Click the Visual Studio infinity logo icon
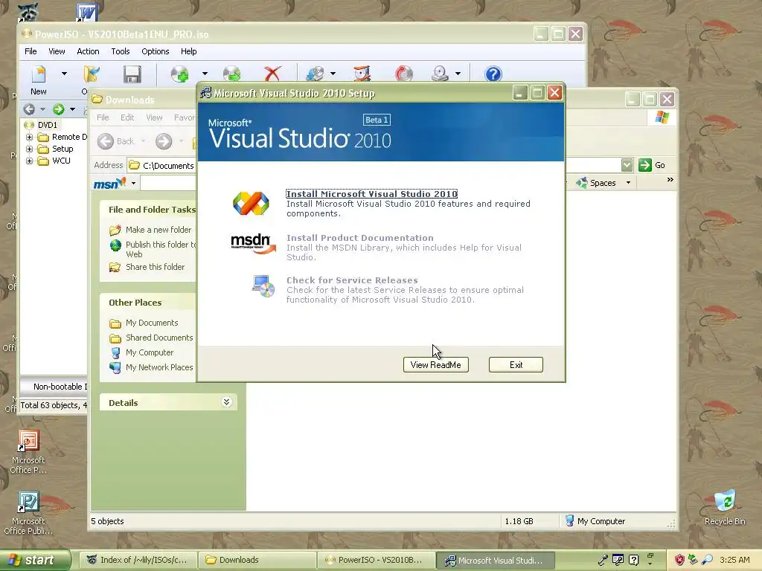 tap(251, 203)
